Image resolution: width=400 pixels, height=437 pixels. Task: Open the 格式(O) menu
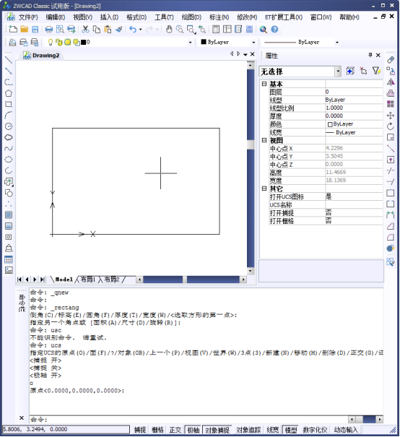pyautogui.click(x=136, y=17)
